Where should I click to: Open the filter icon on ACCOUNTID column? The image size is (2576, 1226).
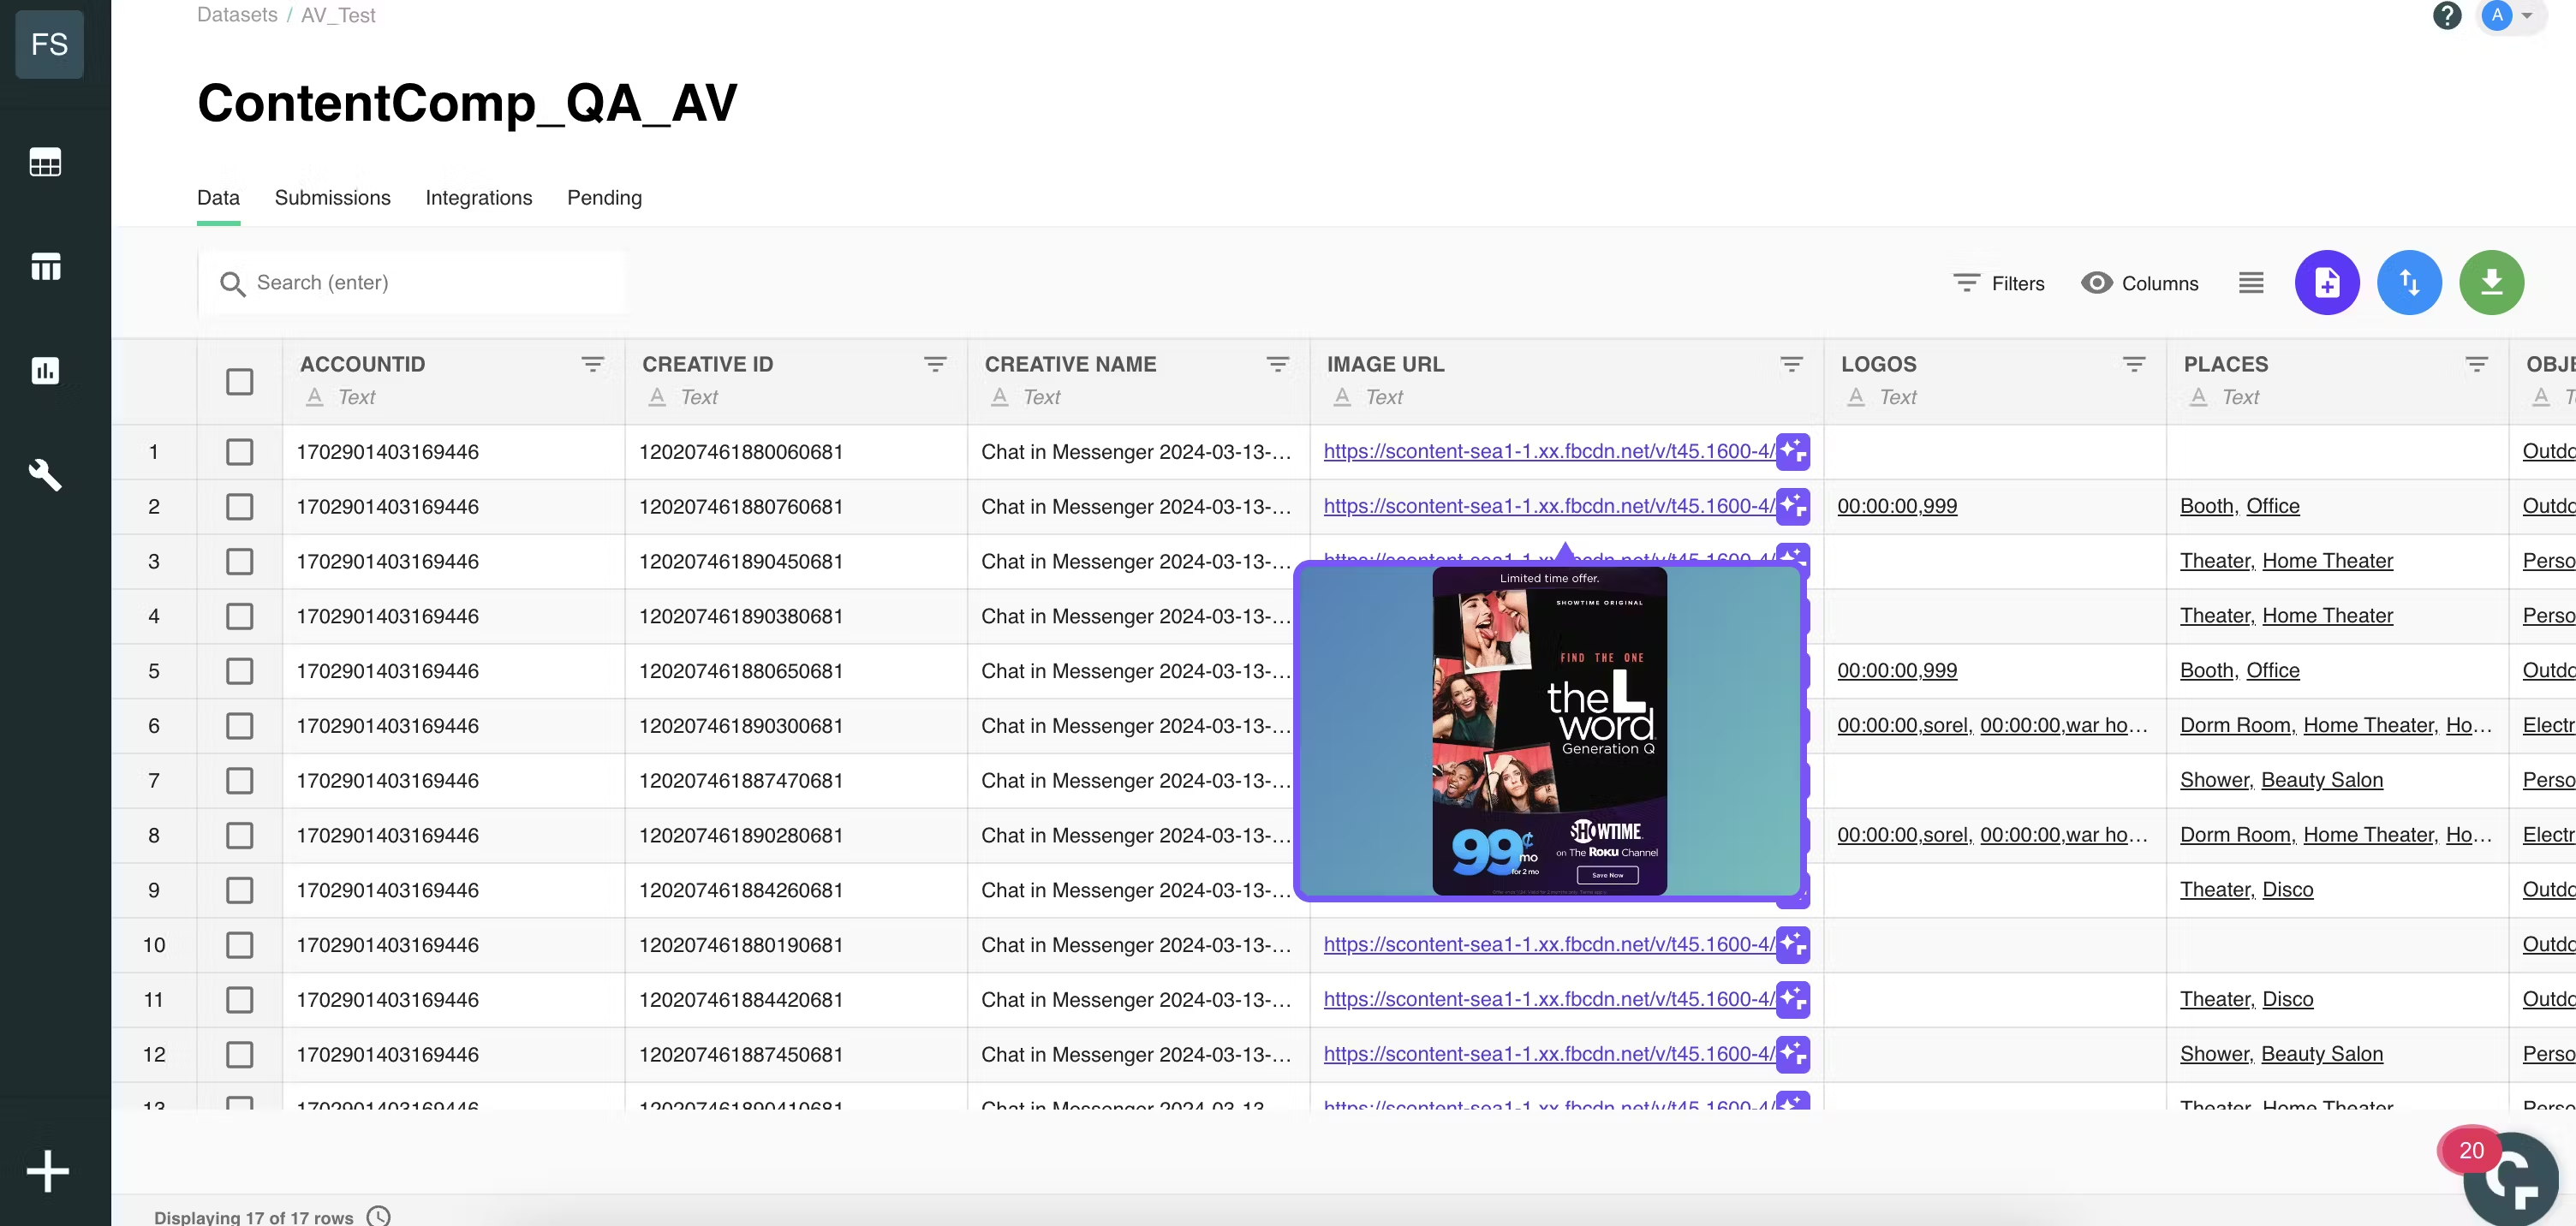(x=593, y=364)
